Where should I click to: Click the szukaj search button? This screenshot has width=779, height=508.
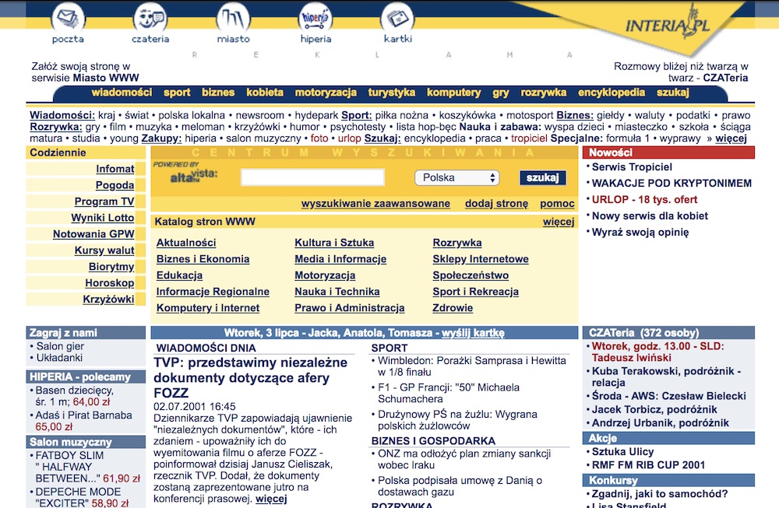542,177
